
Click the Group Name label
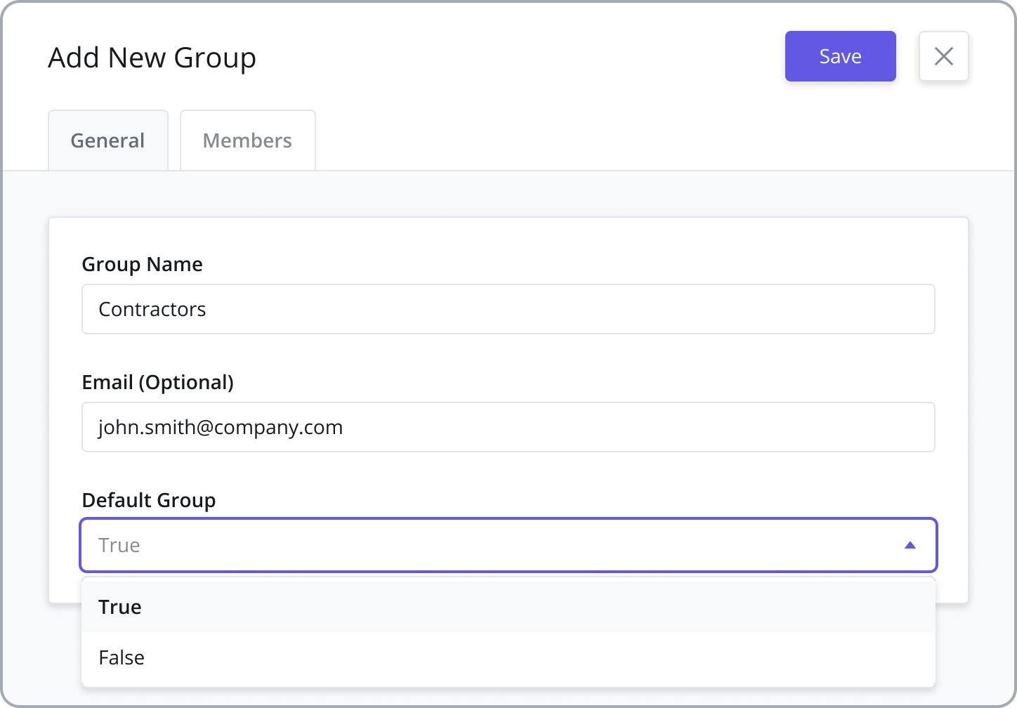(x=142, y=264)
